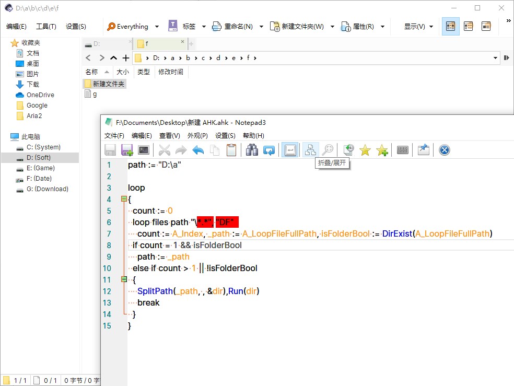Click the Save As icon with green plus
The height and width of the screenshot is (386, 514).
(127, 150)
